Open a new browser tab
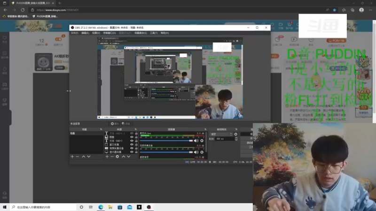 [60, 3]
